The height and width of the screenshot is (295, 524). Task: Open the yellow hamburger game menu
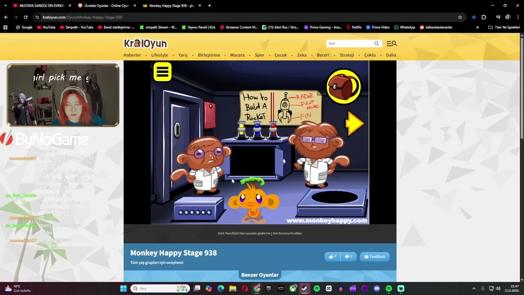point(163,72)
